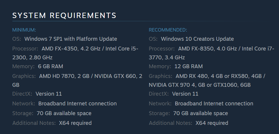
Task: Click minimum X64 required note
Action: [x=75, y=123]
